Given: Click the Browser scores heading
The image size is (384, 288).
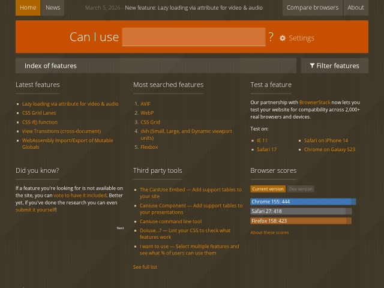Looking at the screenshot, I should pyautogui.click(x=274, y=170).
